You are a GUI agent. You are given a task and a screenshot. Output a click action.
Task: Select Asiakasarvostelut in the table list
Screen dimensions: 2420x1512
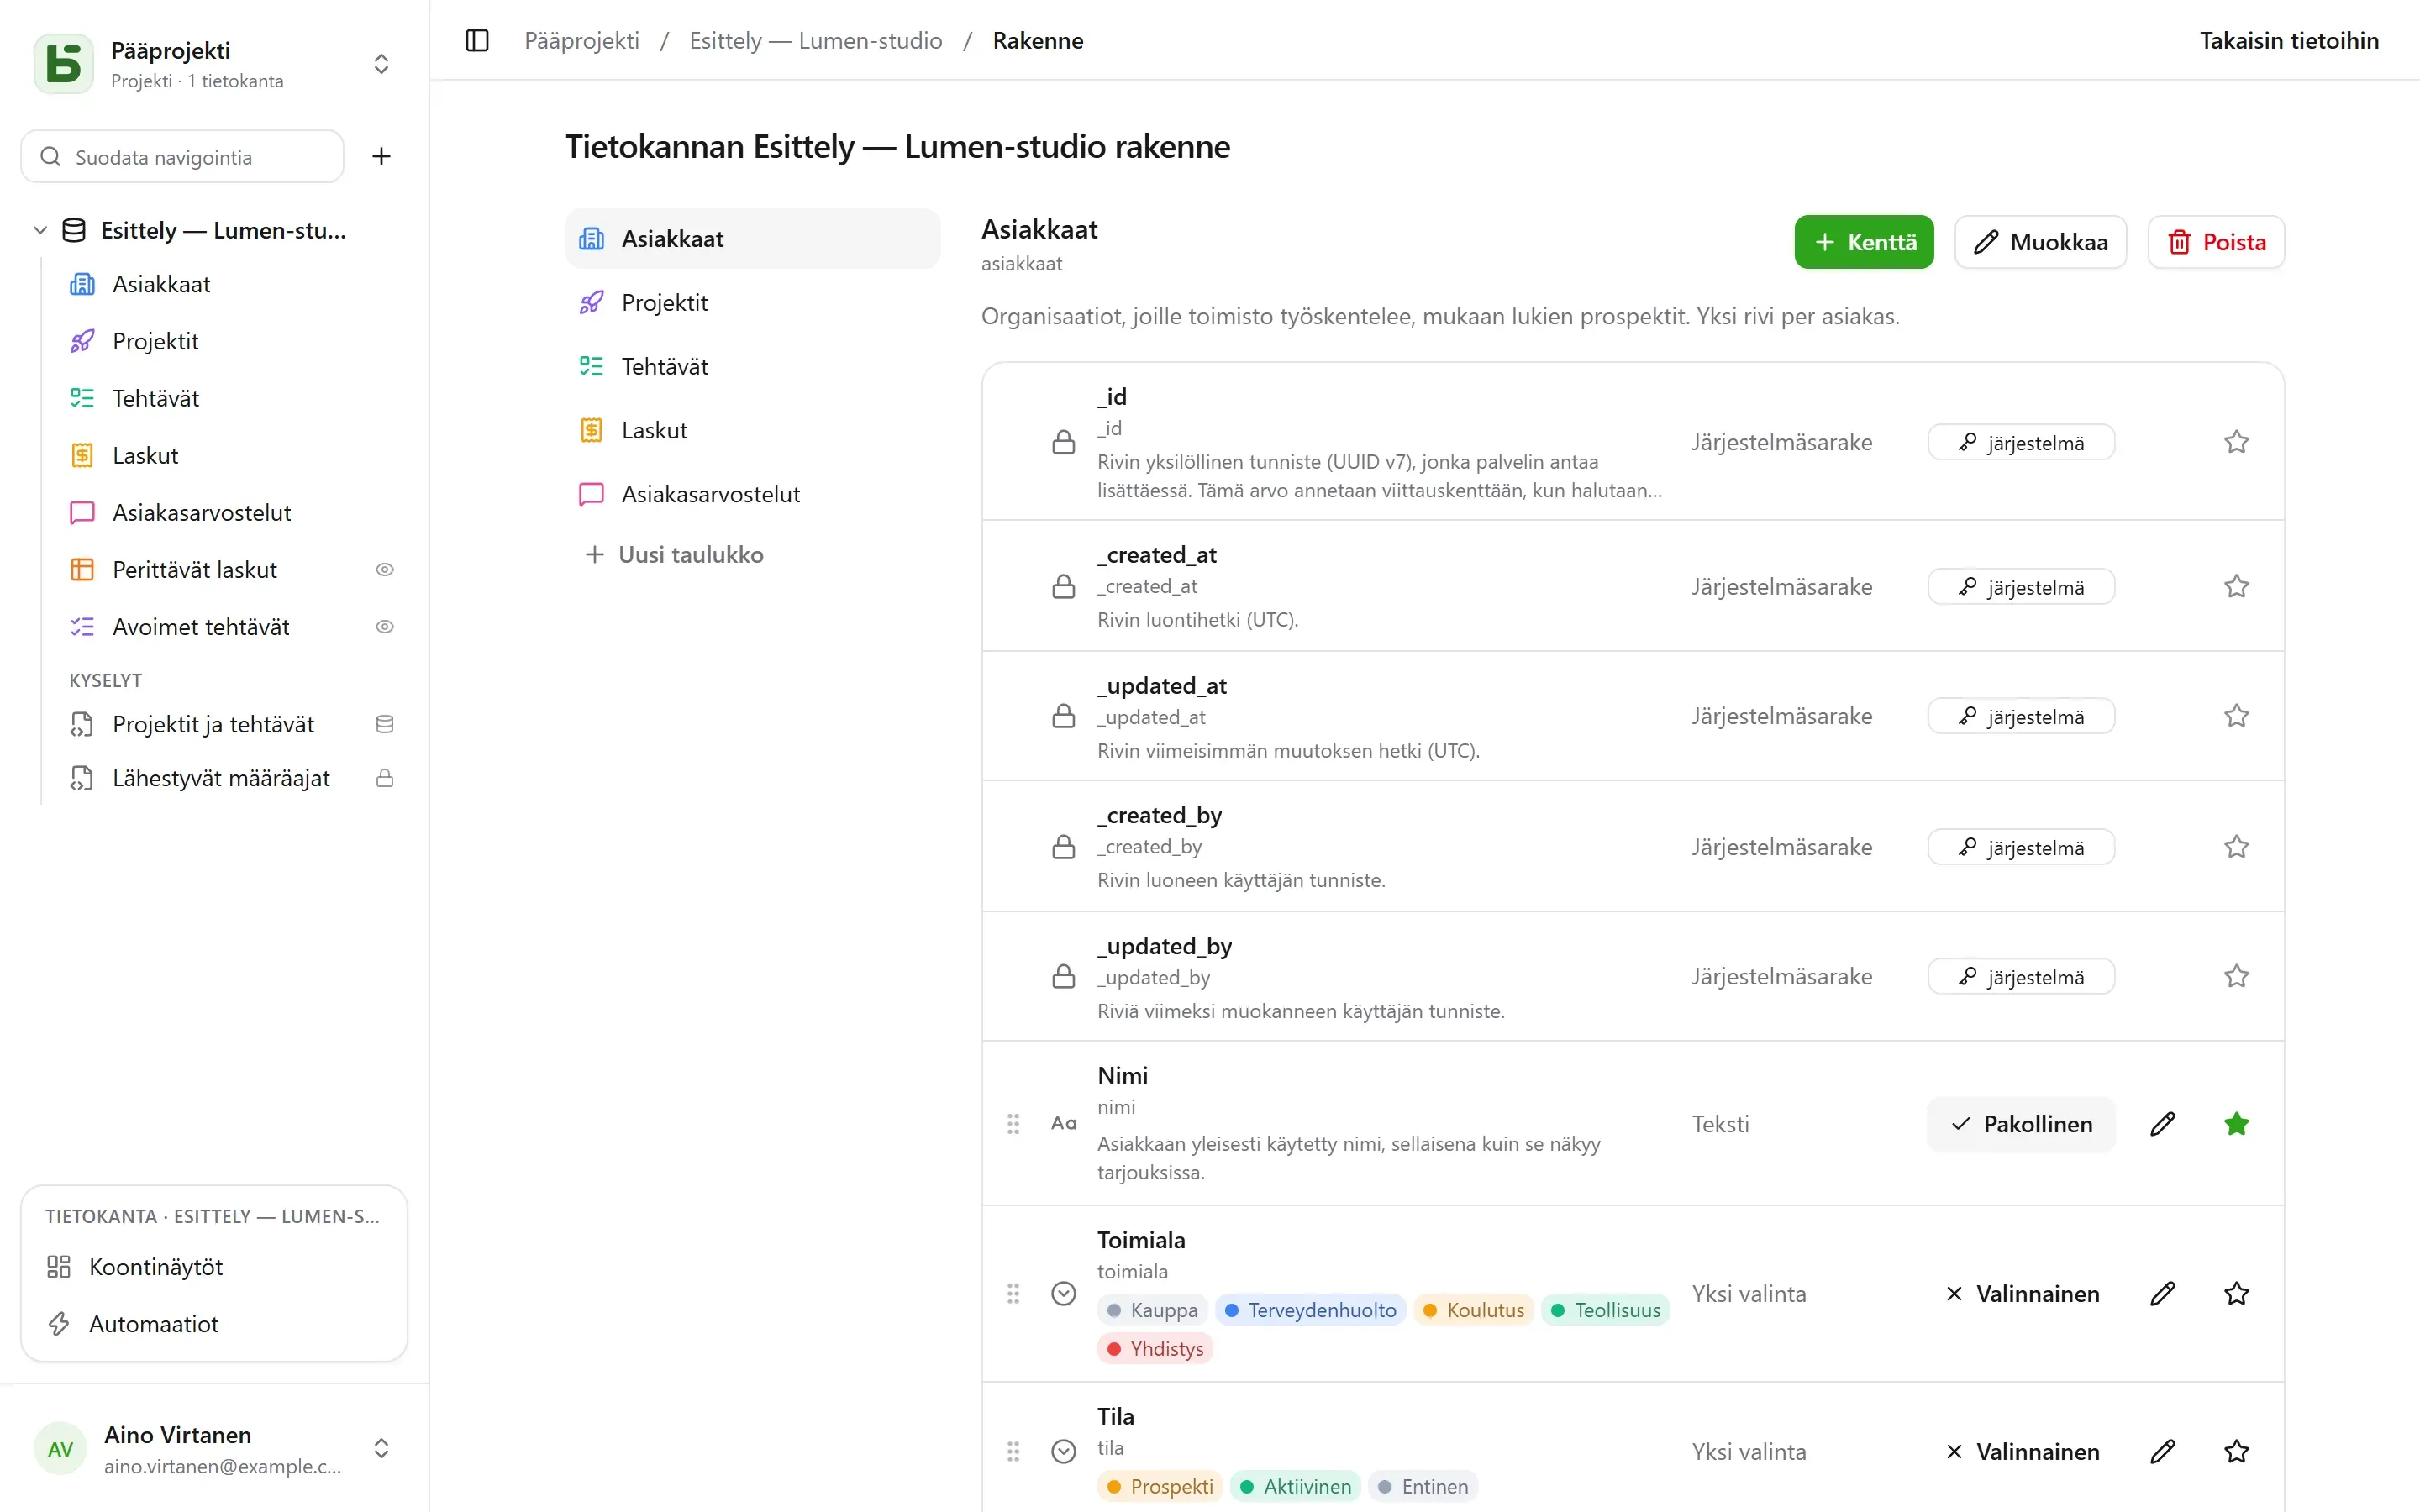752,495
